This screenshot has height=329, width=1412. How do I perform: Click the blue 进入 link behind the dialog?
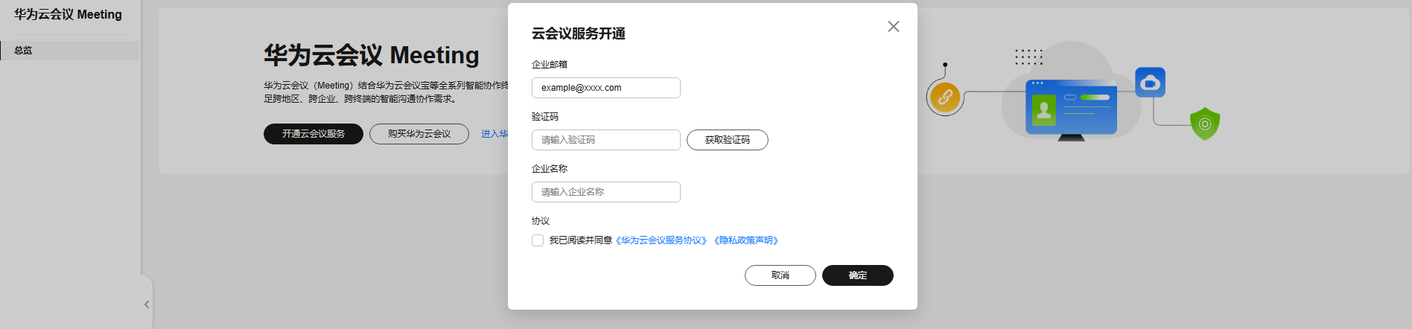click(494, 134)
